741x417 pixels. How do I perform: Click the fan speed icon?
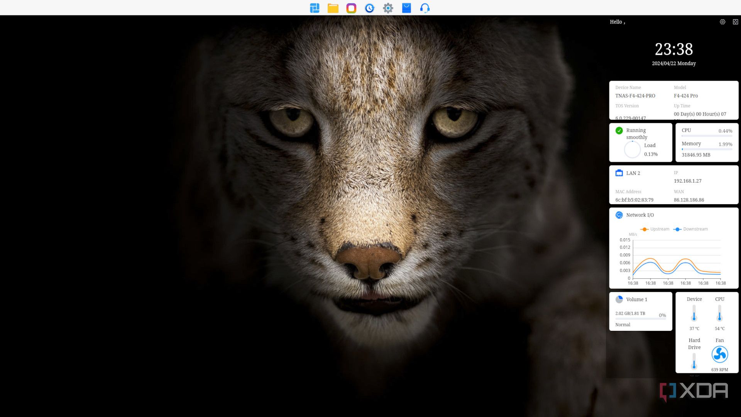click(x=719, y=354)
